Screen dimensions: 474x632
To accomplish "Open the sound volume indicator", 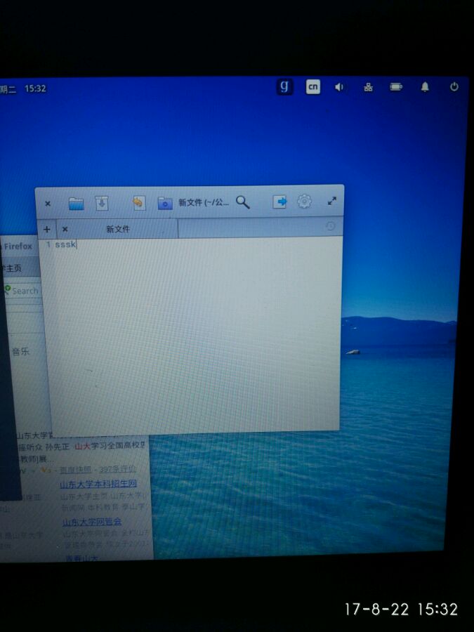I will click(x=339, y=87).
